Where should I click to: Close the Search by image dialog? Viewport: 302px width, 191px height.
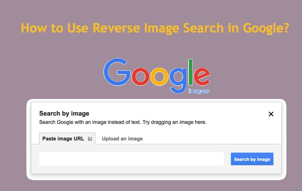[271, 114]
